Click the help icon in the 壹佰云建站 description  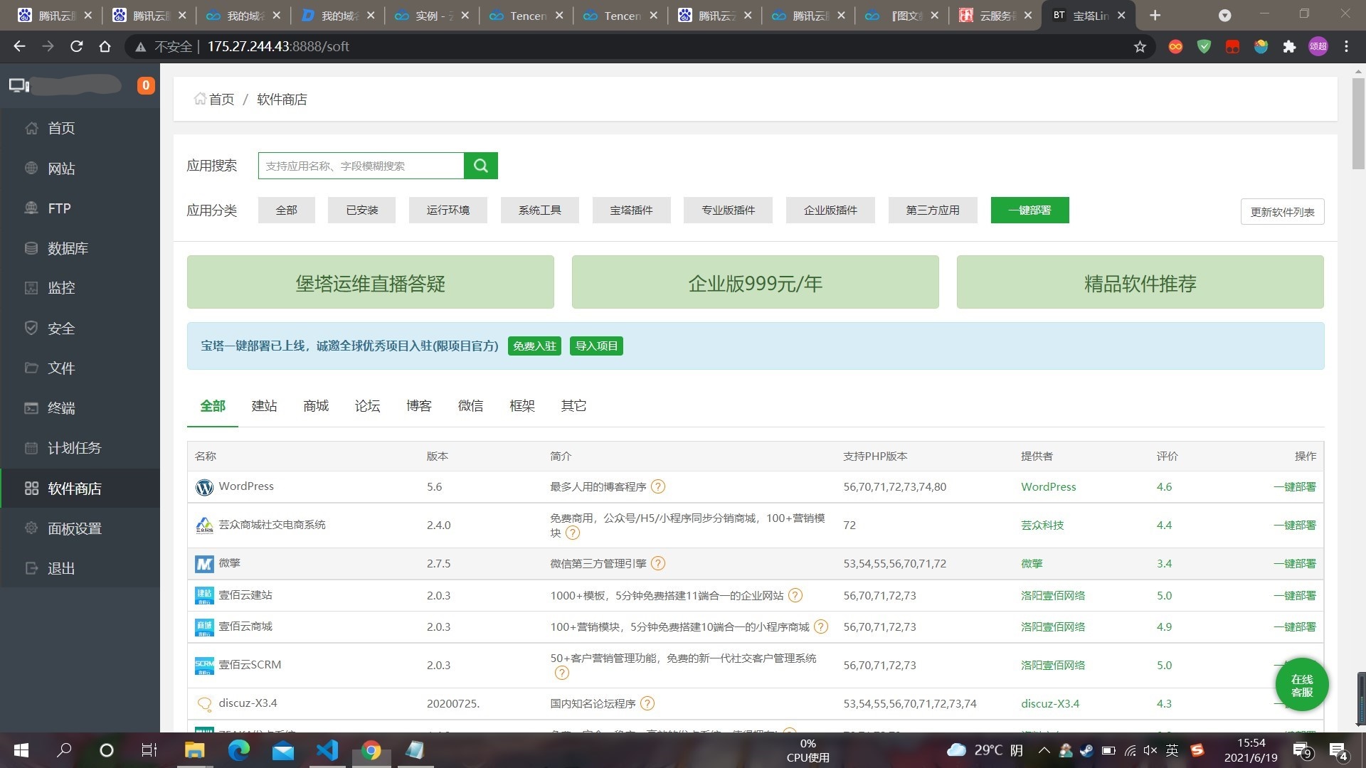pyautogui.click(x=795, y=596)
